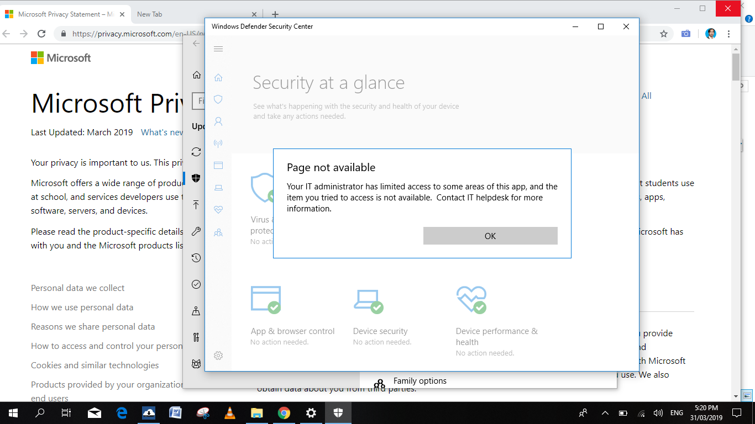Image resolution: width=755 pixels, height=424 pixels.
Task: Select Backup arrow icon in Settings sidebar
Action: 196,205
